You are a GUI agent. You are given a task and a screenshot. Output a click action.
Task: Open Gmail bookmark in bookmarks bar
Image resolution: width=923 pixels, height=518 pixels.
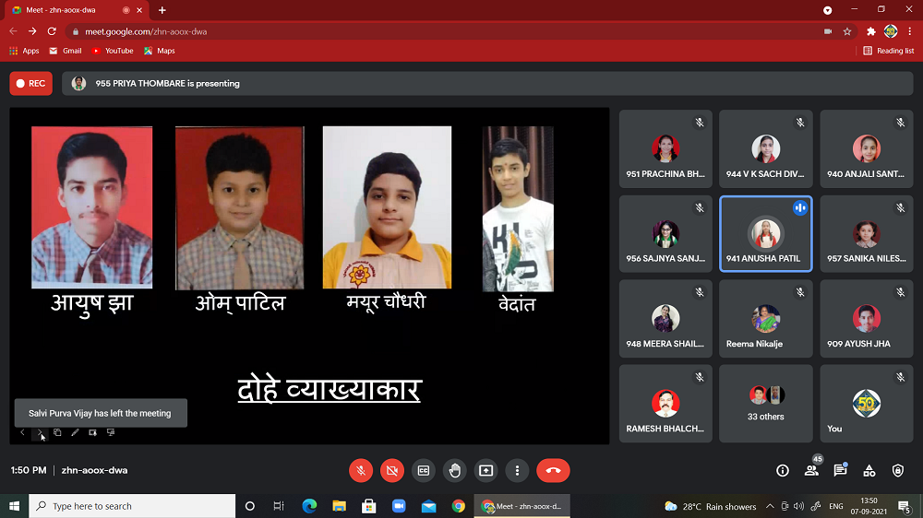(x=66, y=51)
